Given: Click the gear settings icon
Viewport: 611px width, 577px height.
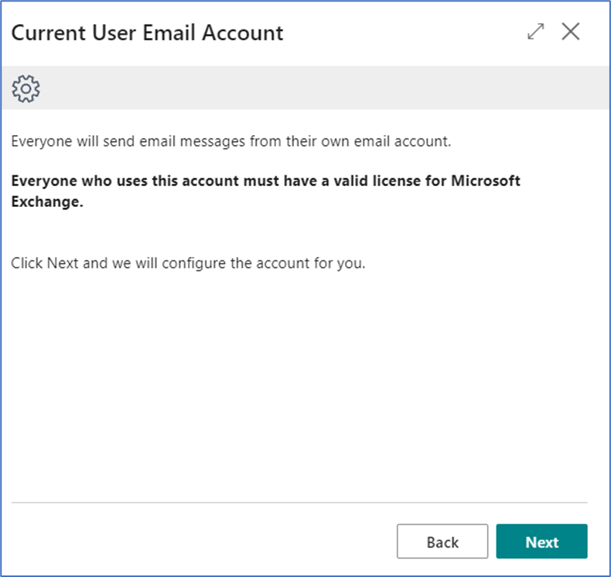Looking at the screenshot, I should [x=26, y=89].
